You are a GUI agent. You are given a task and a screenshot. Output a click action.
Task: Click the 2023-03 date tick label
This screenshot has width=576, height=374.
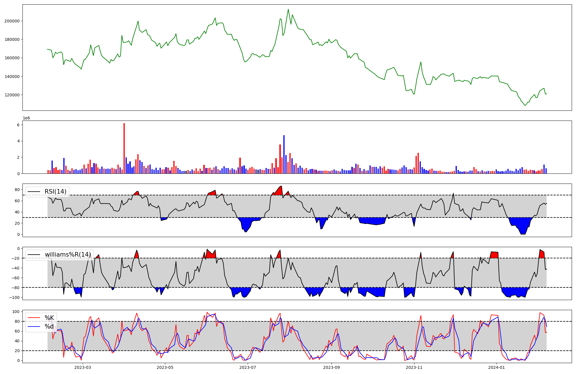(83, 367)
